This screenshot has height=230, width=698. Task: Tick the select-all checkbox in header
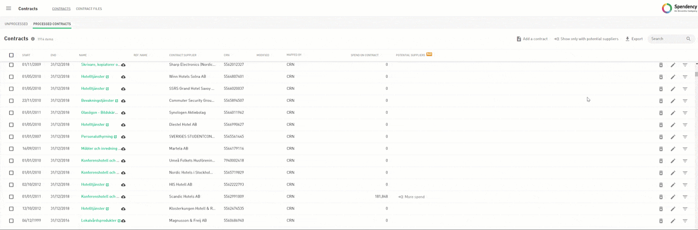coord(11,55)
